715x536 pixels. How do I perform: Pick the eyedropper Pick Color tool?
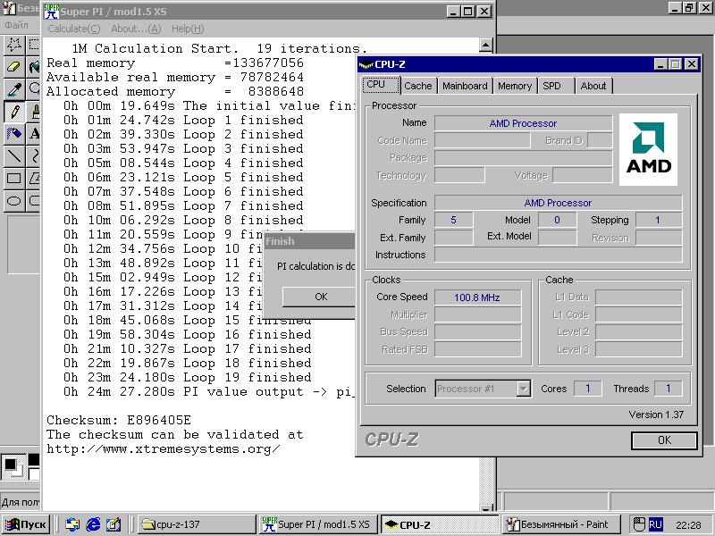[14, 88]
